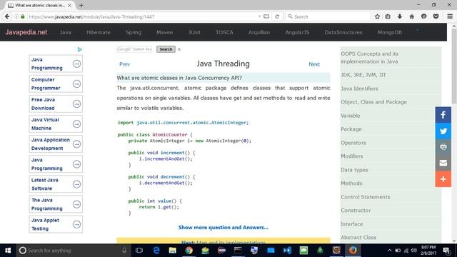Open Visual Studio Code from the taskbar

click(287, 251)
